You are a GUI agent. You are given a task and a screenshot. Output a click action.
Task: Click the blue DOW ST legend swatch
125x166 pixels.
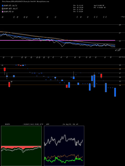click(3, 6)
